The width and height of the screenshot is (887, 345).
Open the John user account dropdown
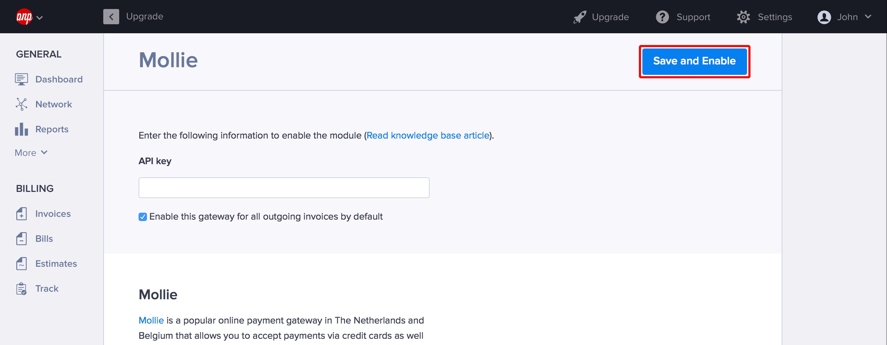point(844,17)
